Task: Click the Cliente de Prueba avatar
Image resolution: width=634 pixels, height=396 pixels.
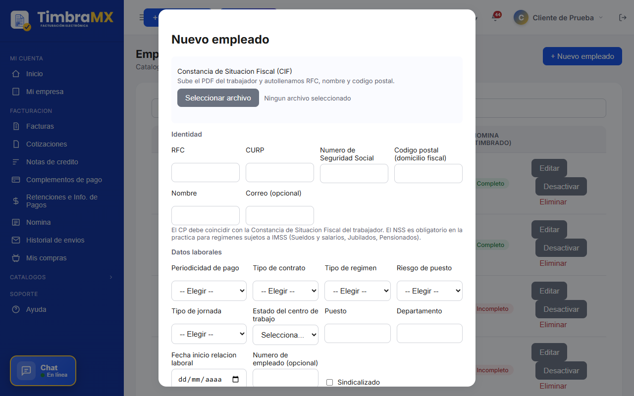Action: 521,18
